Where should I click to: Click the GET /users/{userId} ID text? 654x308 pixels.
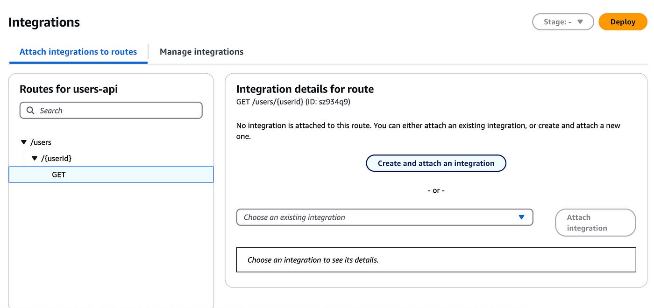(293, 102)
